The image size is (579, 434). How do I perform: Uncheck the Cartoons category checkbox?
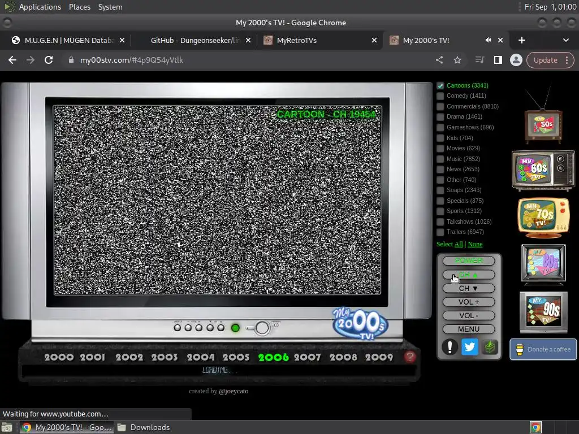coord(440,86)
